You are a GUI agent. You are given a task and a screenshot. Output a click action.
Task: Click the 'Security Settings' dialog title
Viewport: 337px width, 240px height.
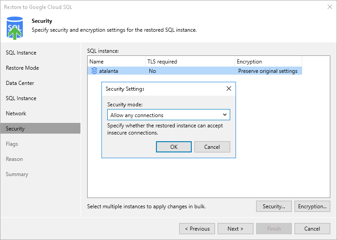click(125, 89)
